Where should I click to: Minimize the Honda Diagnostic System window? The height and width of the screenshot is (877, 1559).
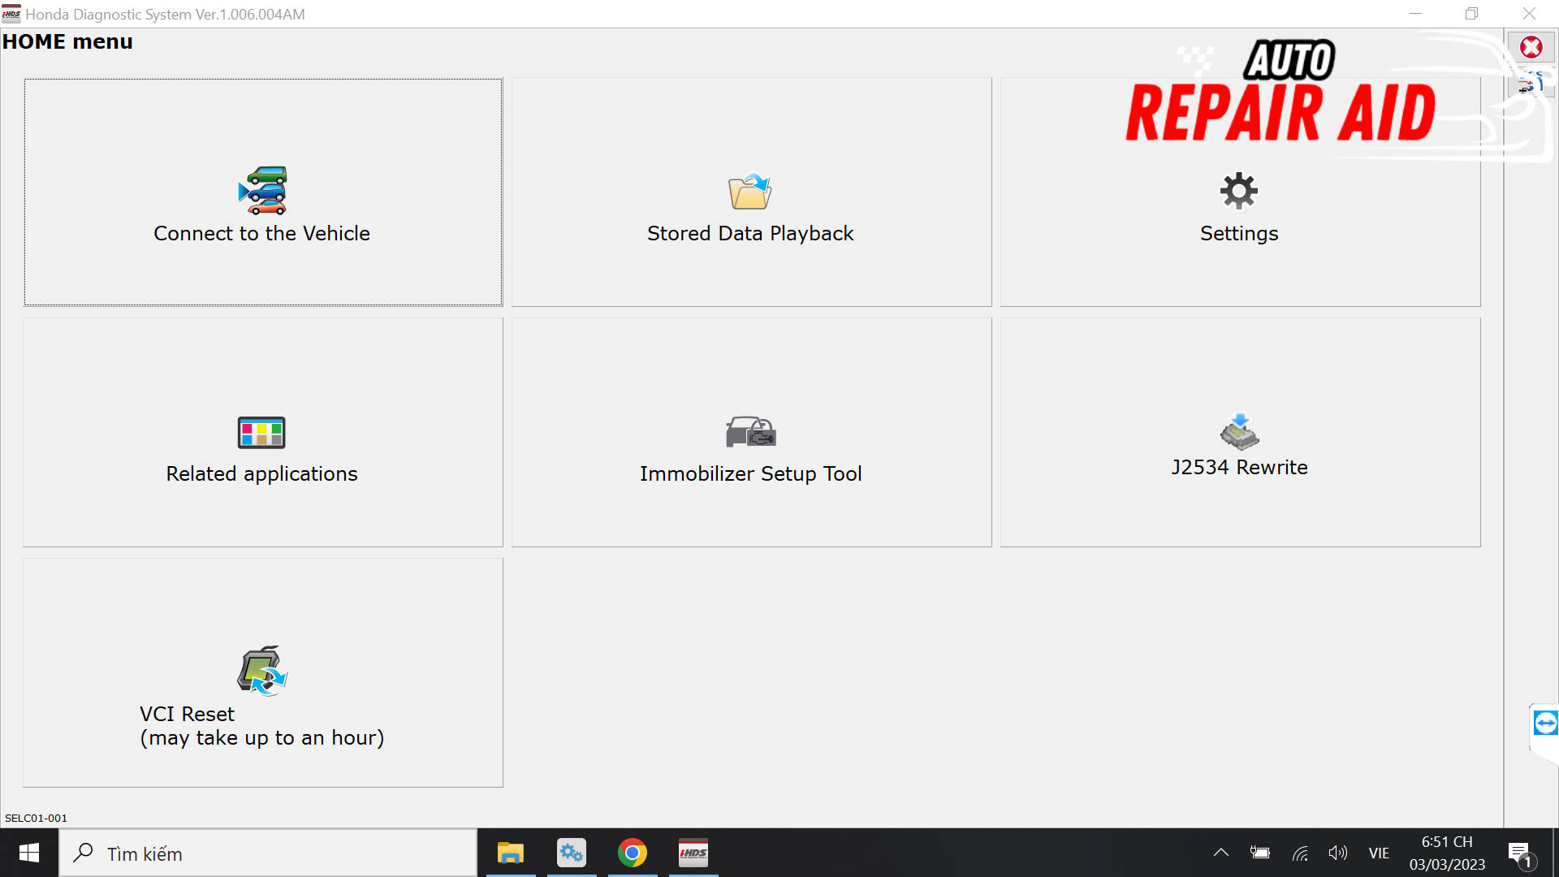click(x=1415, y=14)
